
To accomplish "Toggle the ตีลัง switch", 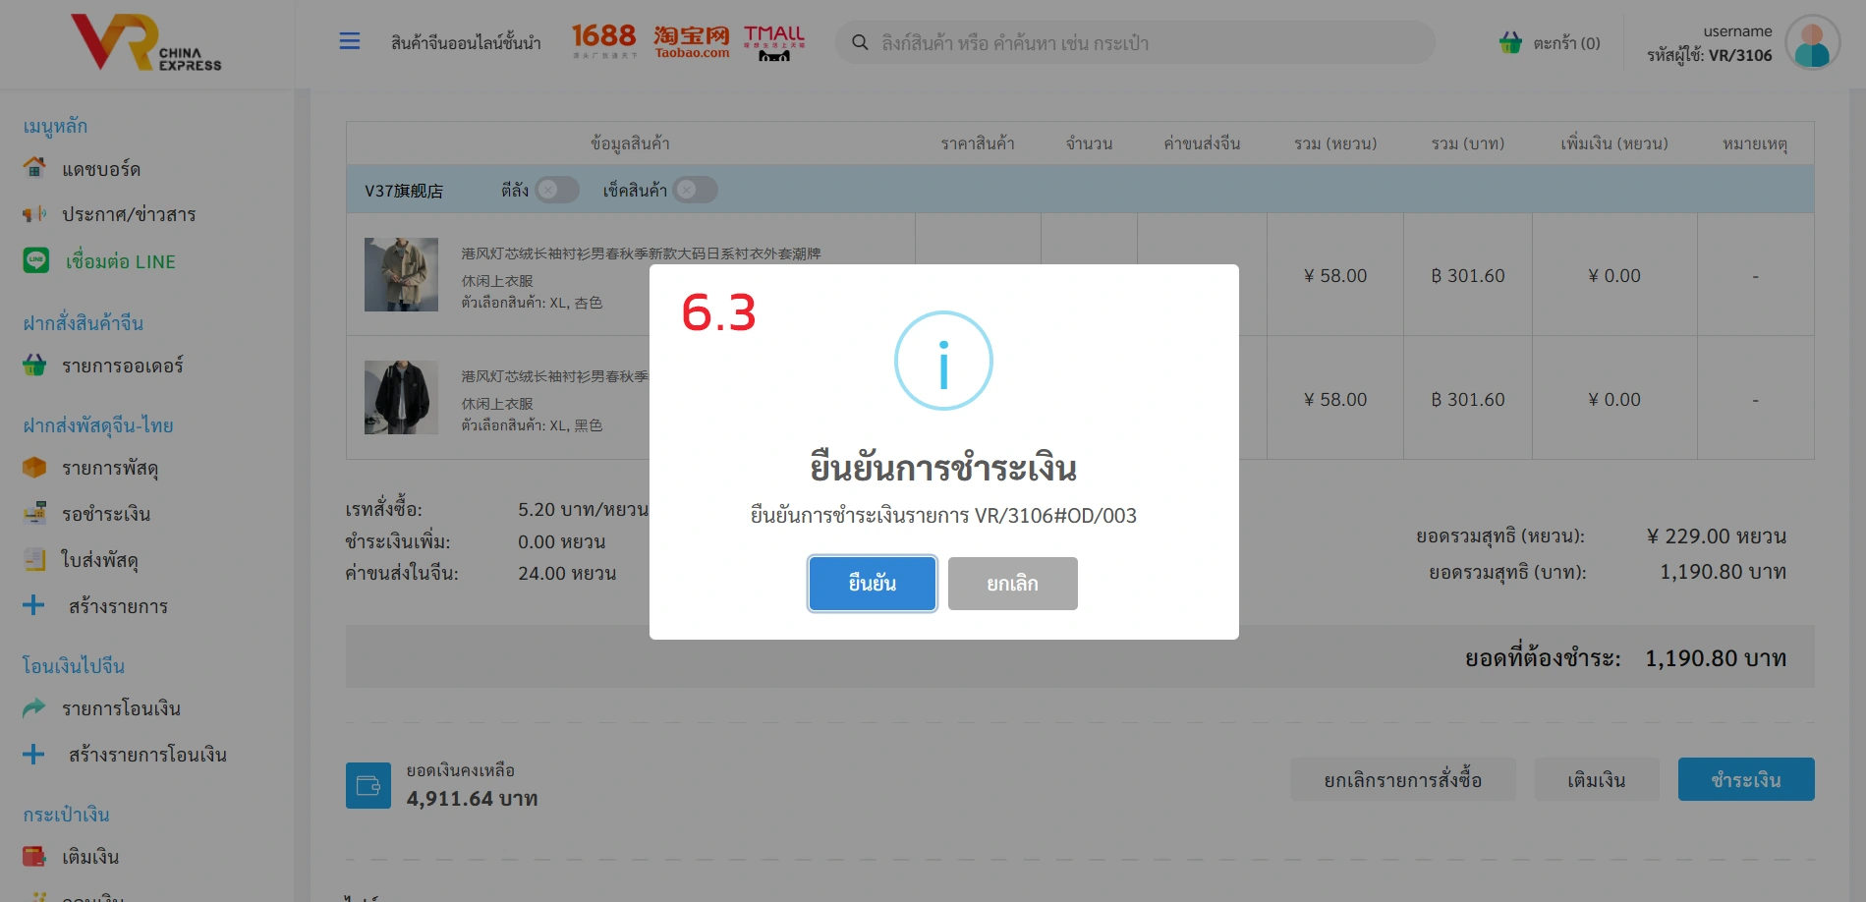I will pos(556,190).
